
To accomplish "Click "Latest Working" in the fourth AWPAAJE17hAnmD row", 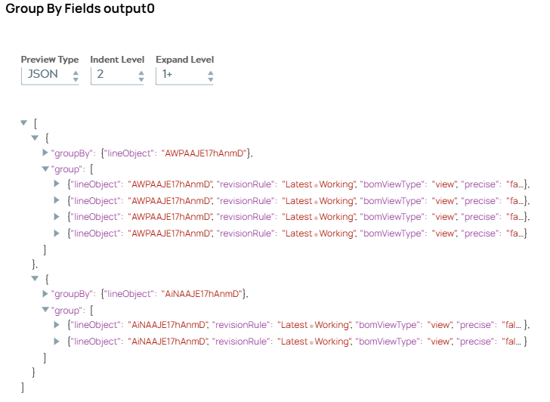I will [319, 233].
